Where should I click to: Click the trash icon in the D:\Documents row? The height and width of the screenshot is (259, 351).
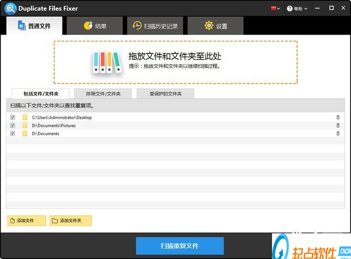click(338, 133)
